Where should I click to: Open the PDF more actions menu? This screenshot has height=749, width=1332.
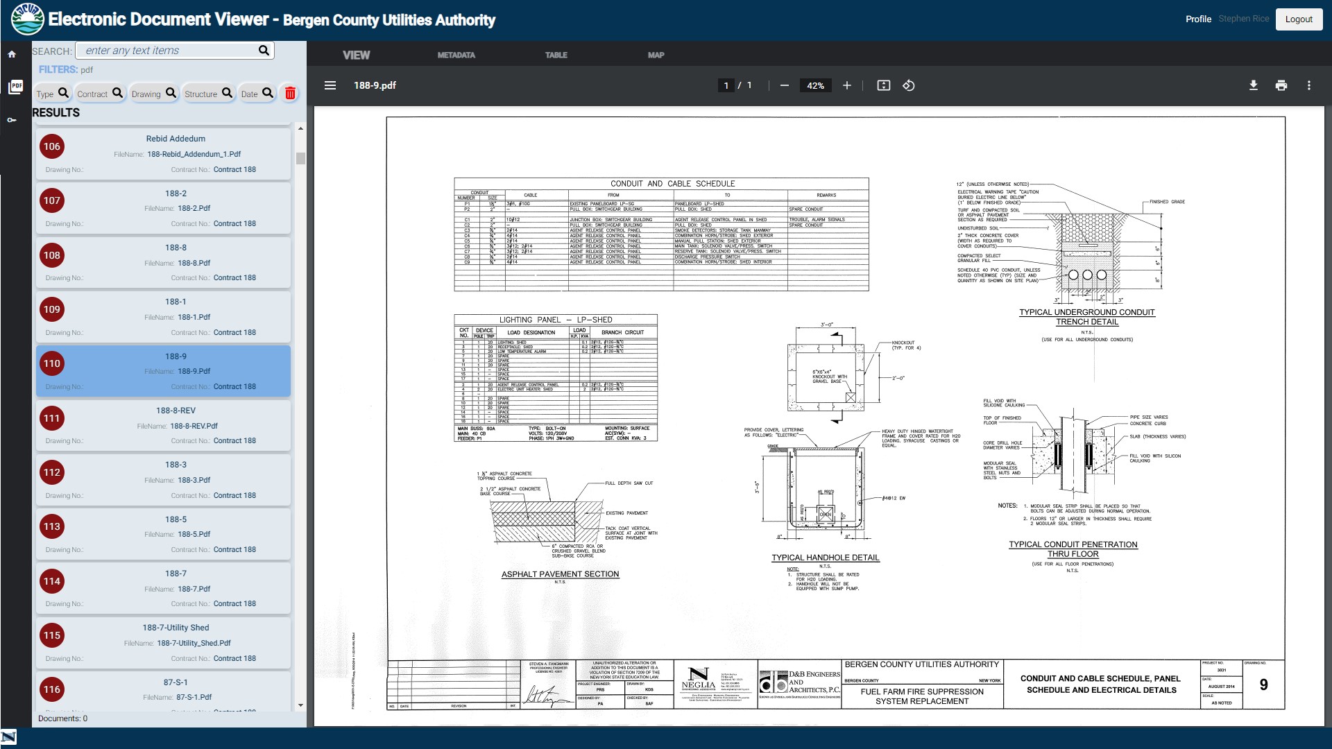[1308, 85]
